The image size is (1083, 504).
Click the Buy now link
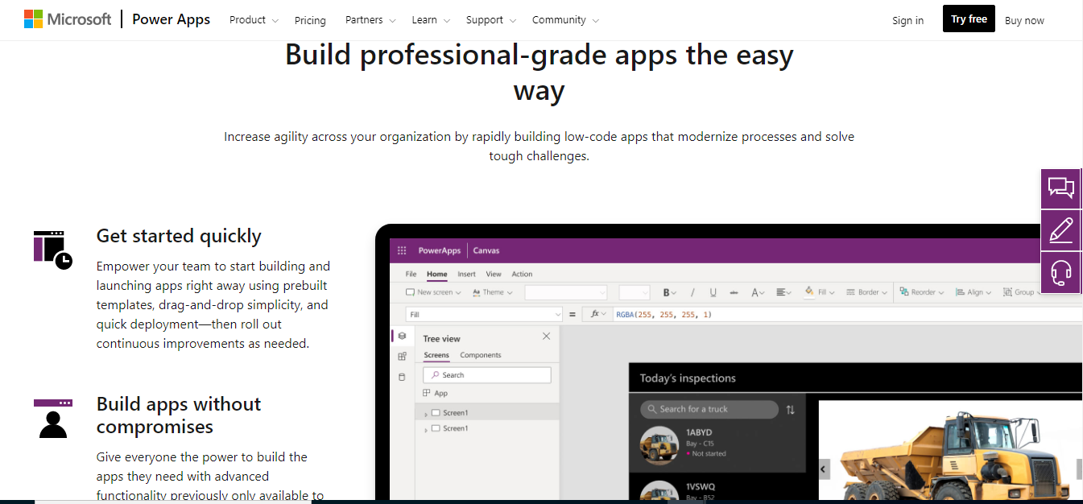[x=1024, y=20]
